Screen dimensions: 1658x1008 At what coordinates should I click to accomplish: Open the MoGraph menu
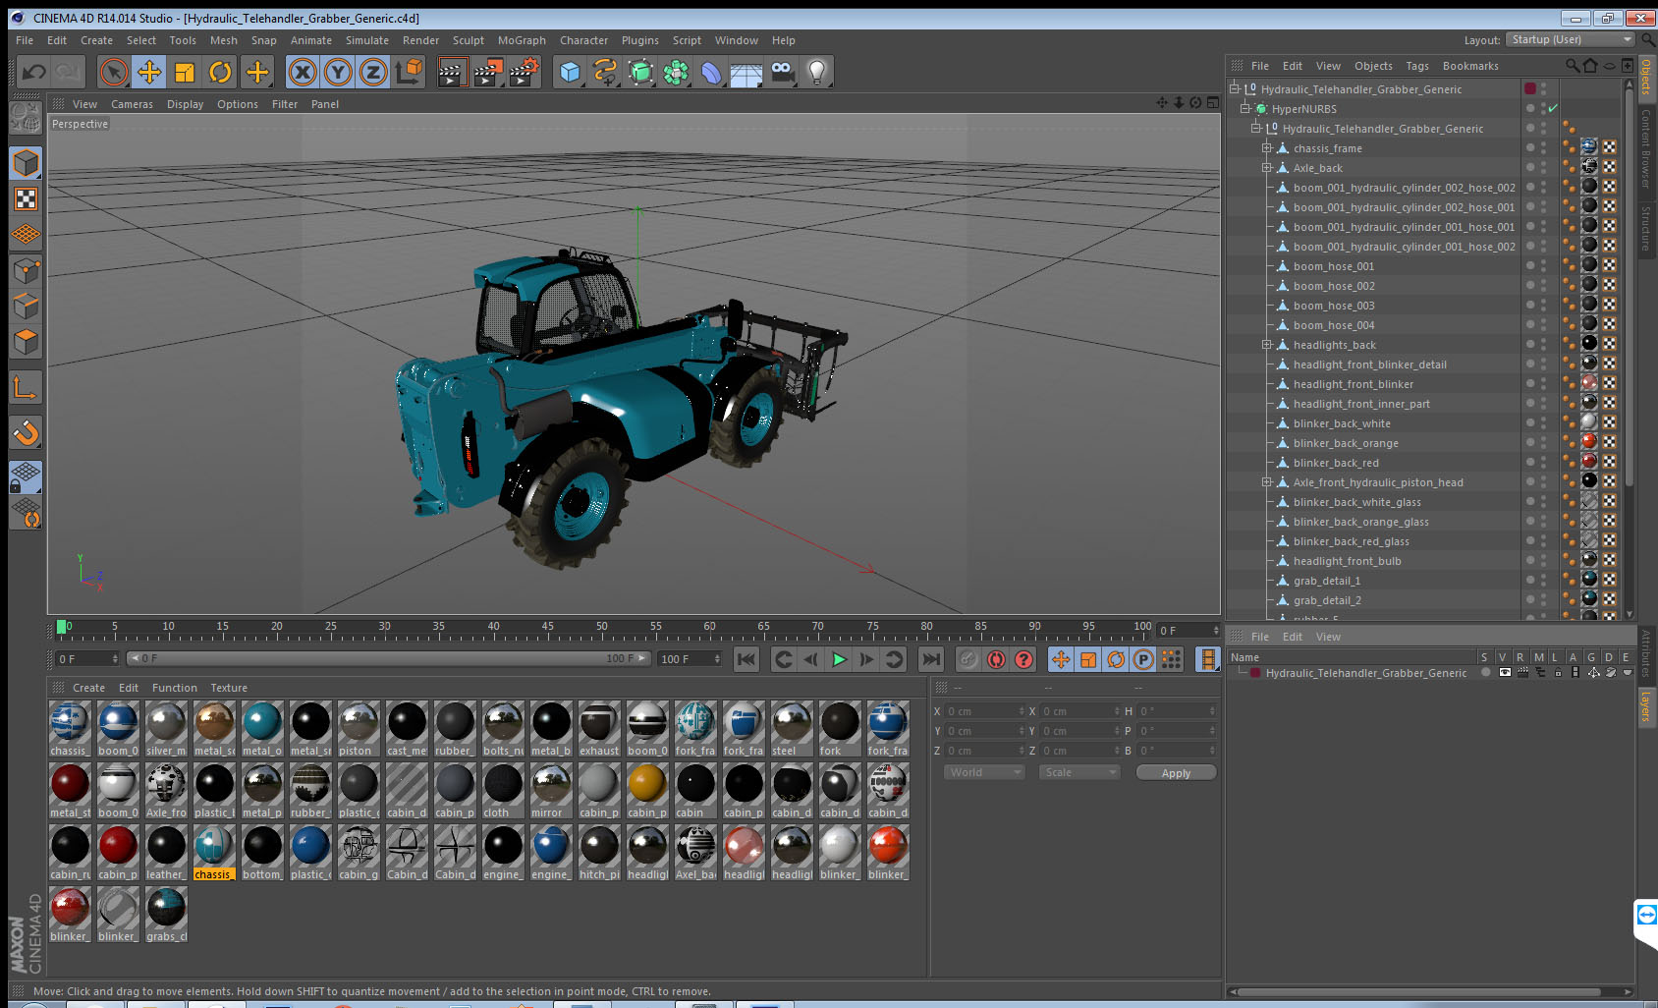522,40
